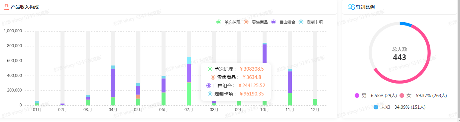Screen dimensions: 460x122
Task: Toggle the 未知 legend in gender chart
Action: (x=382, y=107)
